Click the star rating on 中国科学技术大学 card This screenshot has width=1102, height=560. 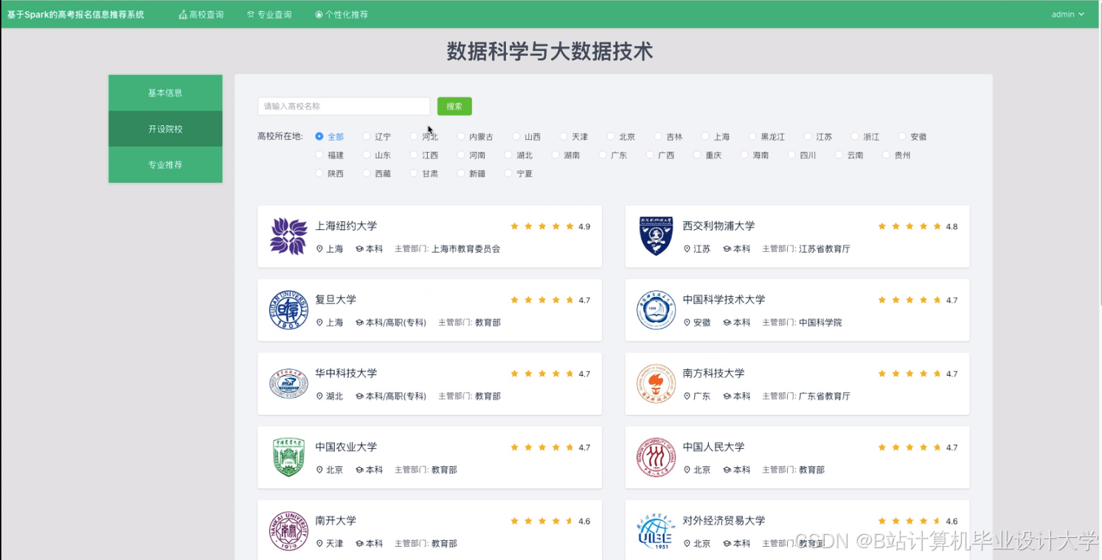909,300
